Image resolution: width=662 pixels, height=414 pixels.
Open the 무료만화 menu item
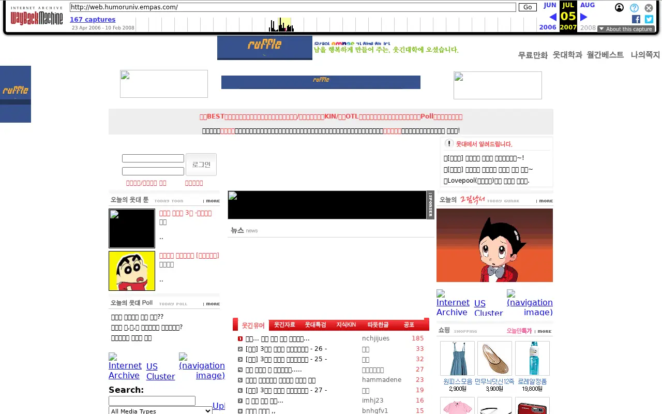533,55
